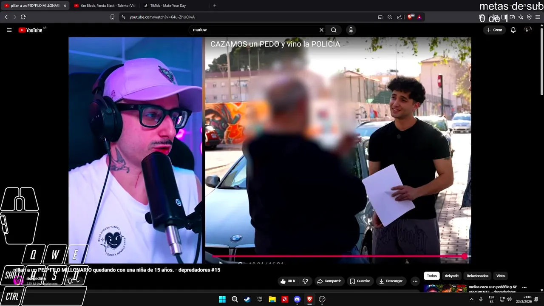Open the three-dot more actions under the video
544x306 pixels.
(x=415, y=281)
